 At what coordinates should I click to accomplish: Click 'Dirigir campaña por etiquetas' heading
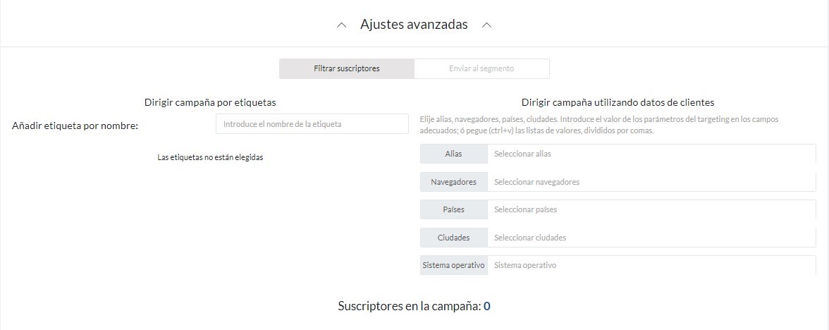(210, 102)
